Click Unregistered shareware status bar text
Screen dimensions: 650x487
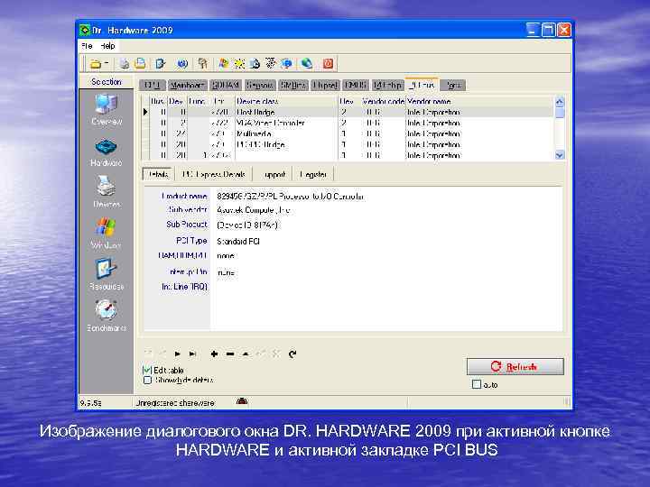[175, 403]
